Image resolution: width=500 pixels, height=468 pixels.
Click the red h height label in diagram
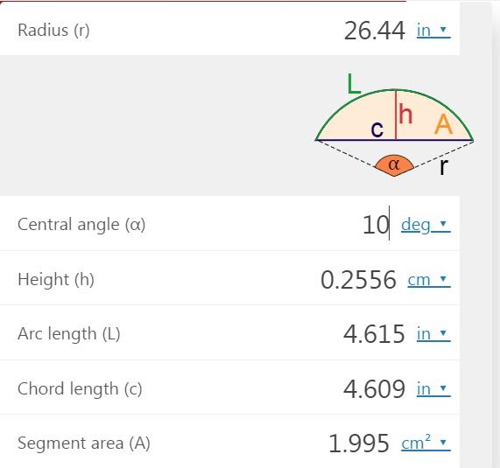405,114
